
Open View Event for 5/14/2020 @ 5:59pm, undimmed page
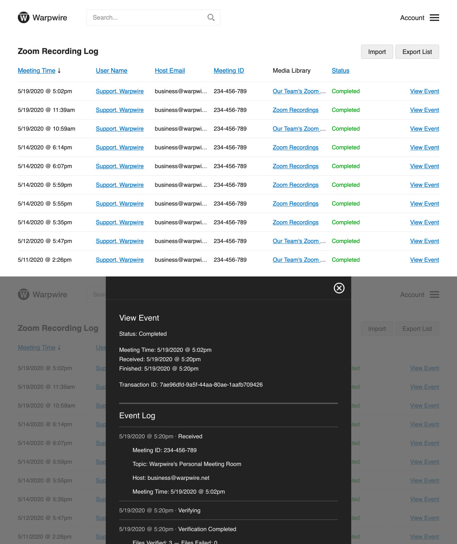point(424,185)
